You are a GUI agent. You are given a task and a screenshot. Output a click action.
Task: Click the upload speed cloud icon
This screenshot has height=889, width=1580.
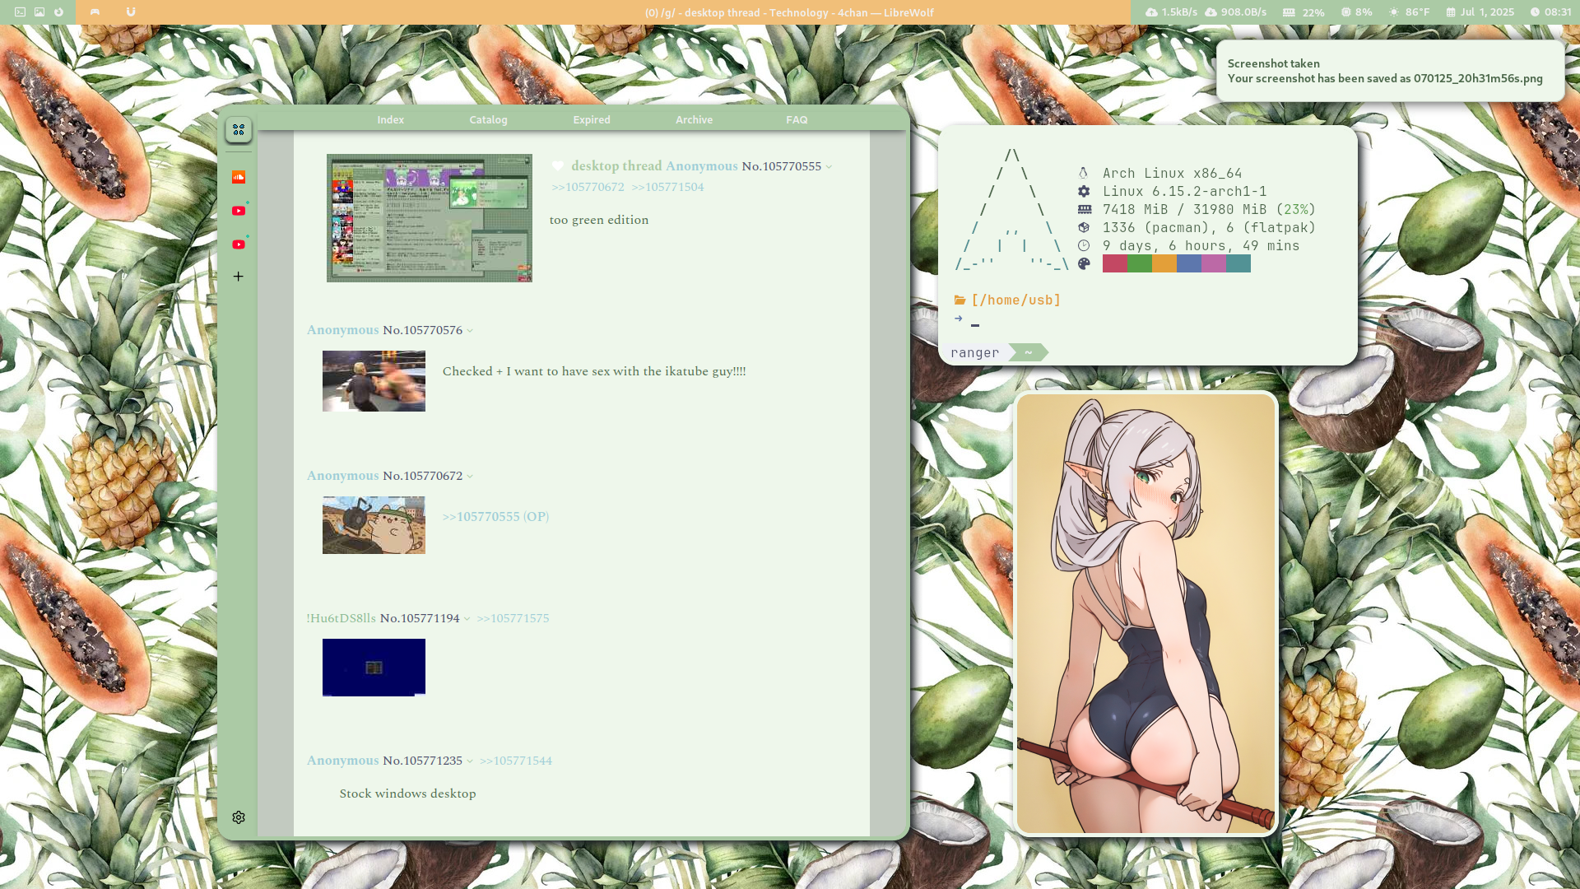(1151, 12)
